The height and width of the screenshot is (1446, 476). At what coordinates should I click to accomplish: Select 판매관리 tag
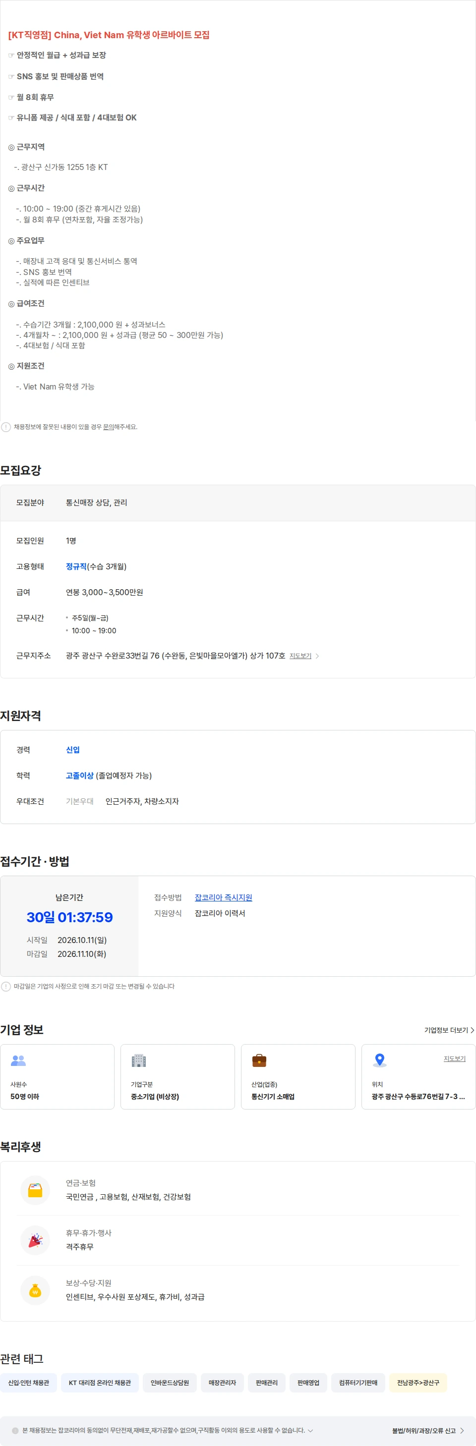tap(266, 1383)
